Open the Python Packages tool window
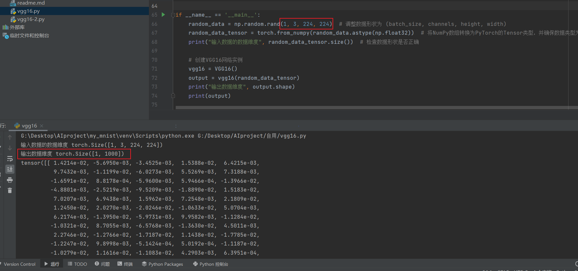This screenshot has width=578, height=271. pyautogui.click(x=162, y=264)
